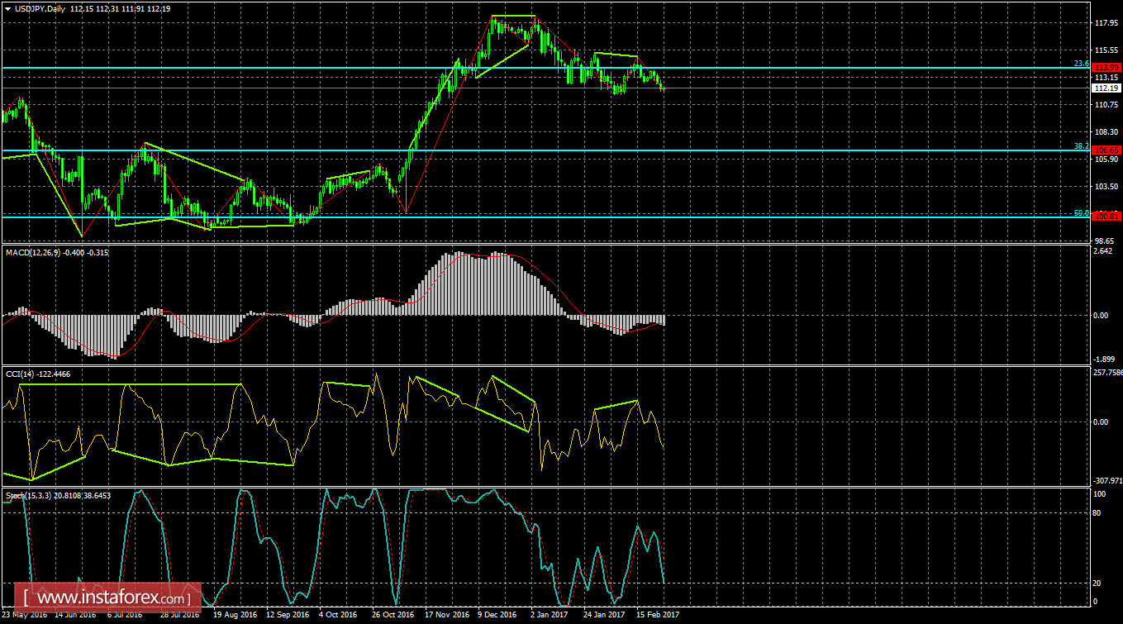Select the 113.99 red price marker
Viewport: 1123px width, 624px height.
pyautogui.click(x=1105, y=67)
